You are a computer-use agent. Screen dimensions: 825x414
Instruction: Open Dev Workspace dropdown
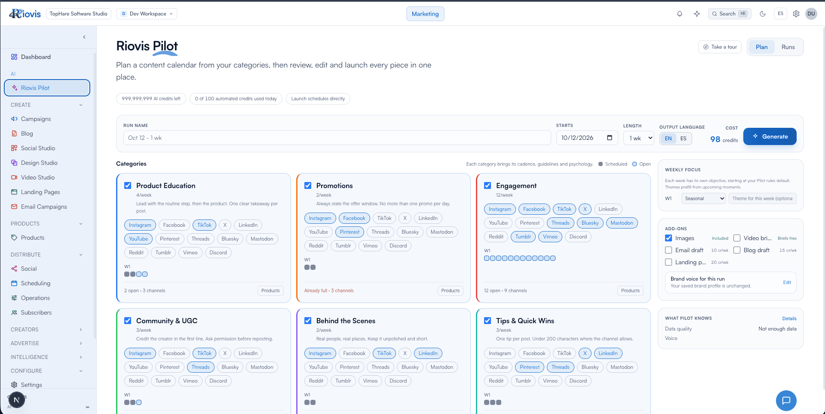coord(147,14)
